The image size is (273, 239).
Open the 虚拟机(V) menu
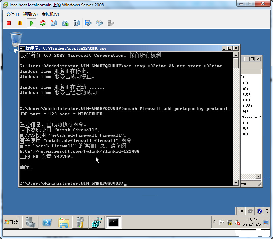50,14
